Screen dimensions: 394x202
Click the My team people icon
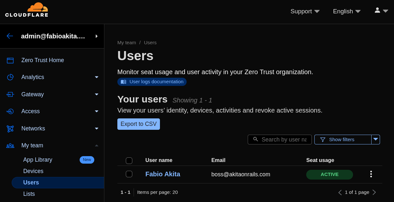tap(10, 145)
